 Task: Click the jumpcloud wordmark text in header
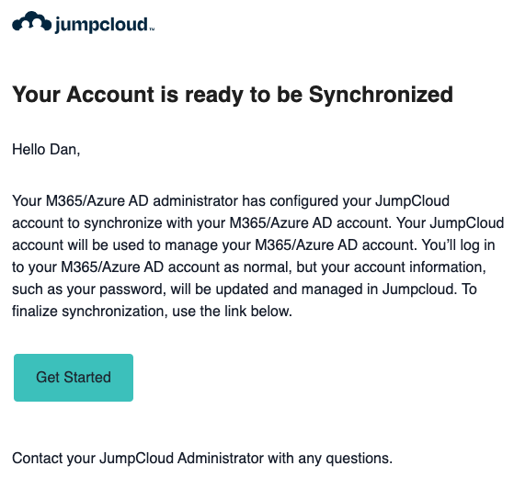pos(101,25)
